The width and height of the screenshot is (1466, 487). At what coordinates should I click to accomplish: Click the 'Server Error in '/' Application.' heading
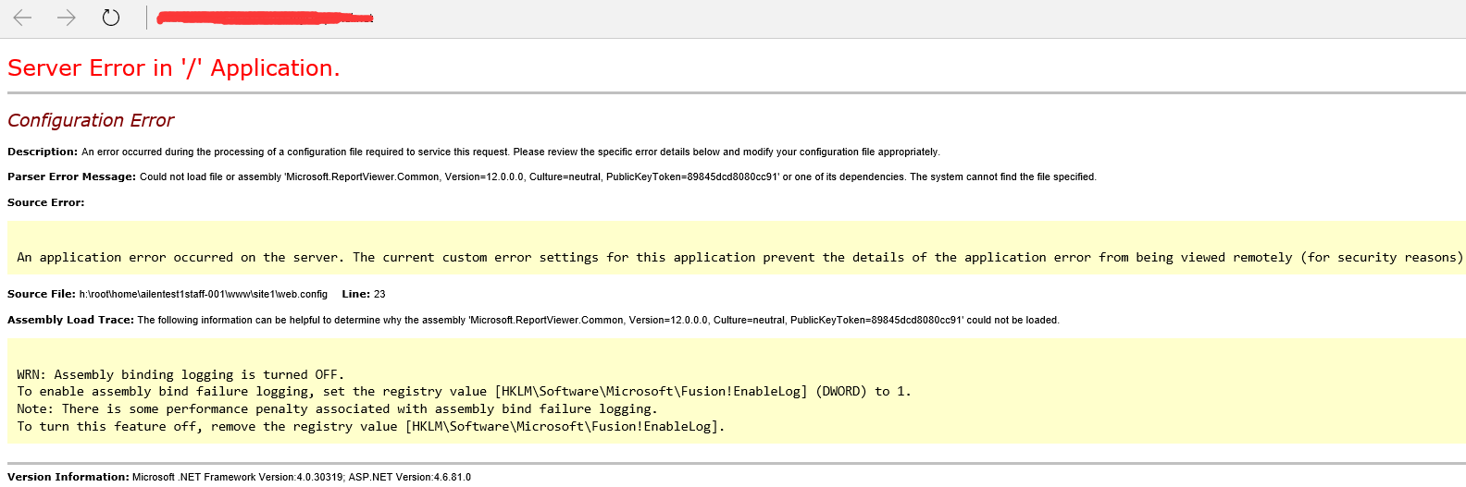pos(173,68)
